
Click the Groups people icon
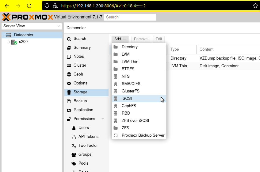pyautogui.click(x=74, y=154)
